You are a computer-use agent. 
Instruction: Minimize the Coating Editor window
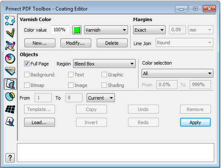(181, 9)
